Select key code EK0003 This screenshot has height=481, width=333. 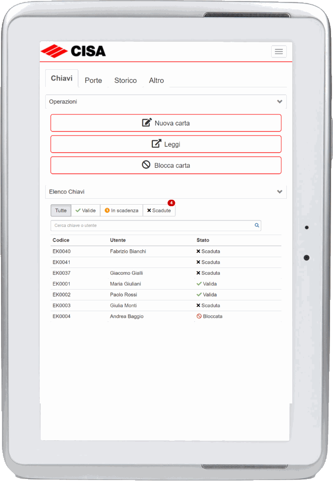pyautogui.click(x=61, y=305)
